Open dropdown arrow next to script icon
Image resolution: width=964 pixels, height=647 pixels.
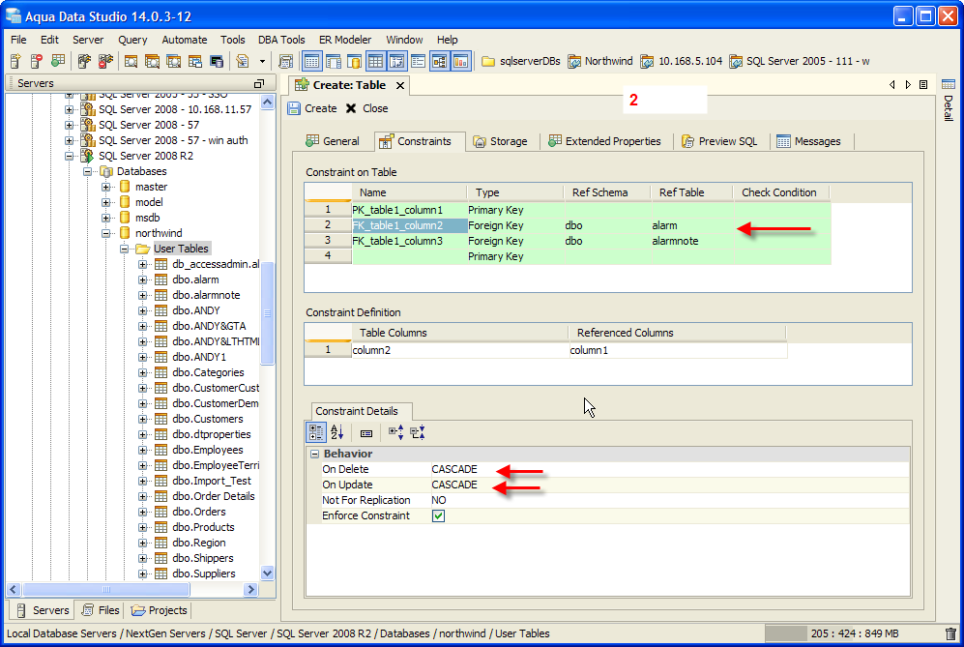tap(263, 62)
